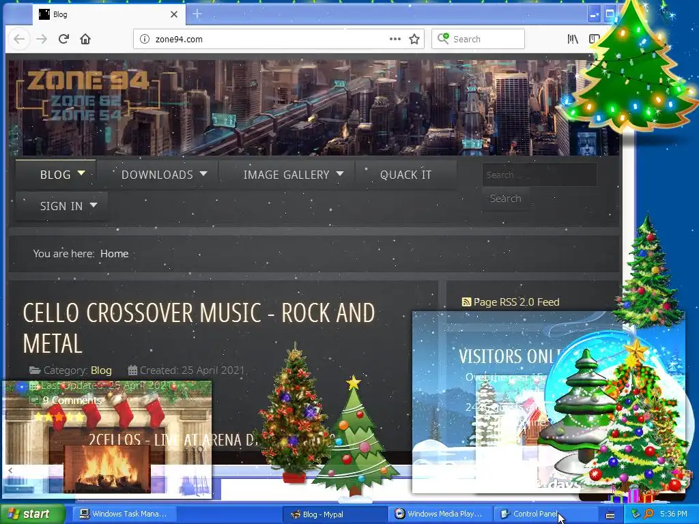Expand the BLOG dropdown arrow

(x=81, y=173)
